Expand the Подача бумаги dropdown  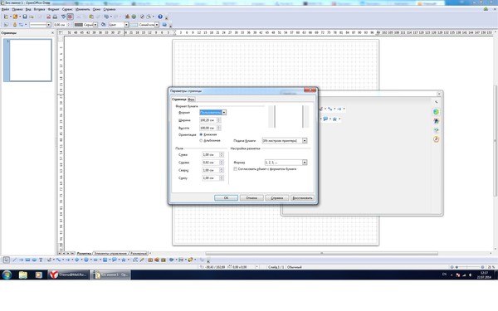tap(305, 140)
